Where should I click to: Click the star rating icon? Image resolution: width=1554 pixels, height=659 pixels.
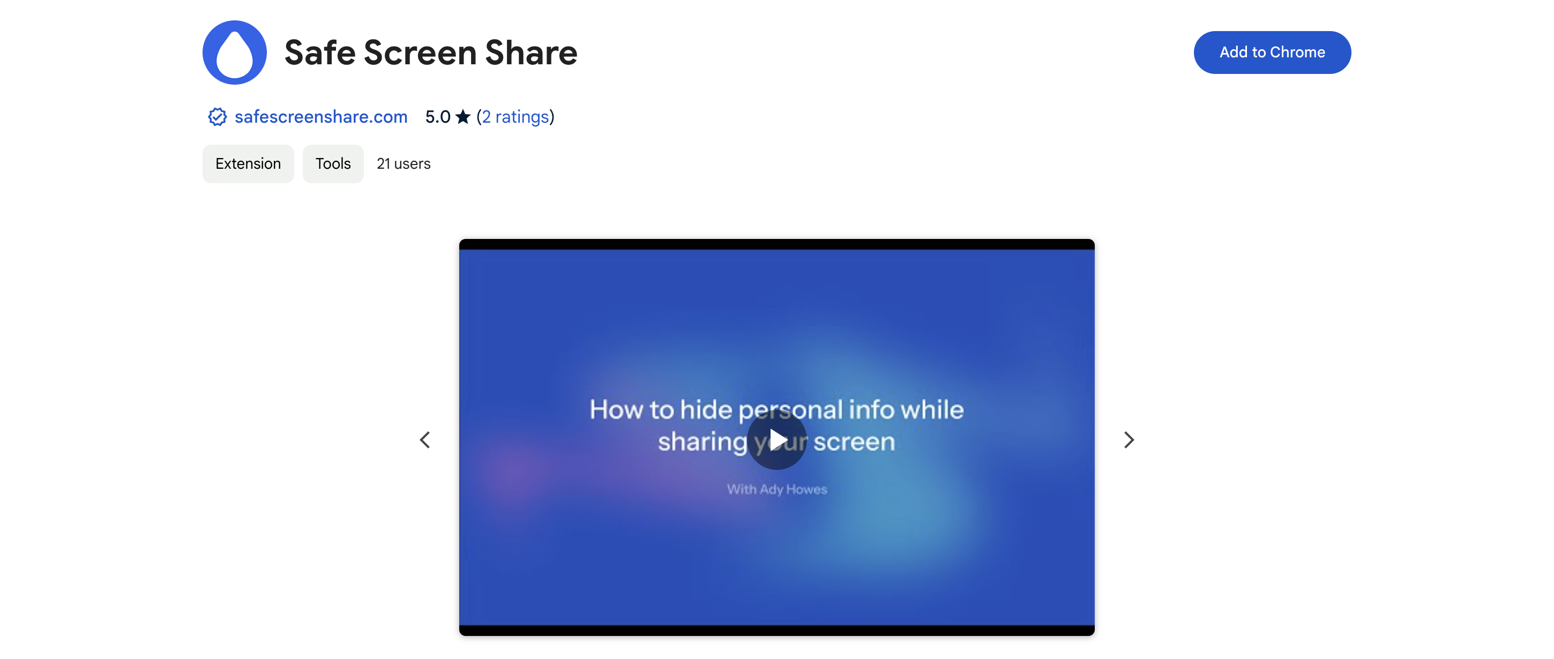click(x=463, y=116)
